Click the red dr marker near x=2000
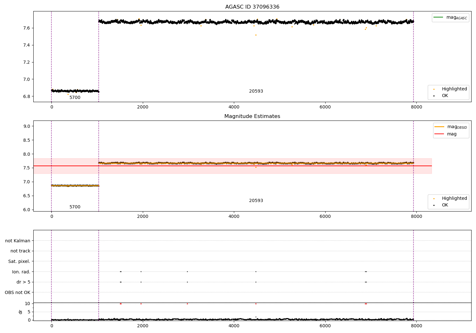This screenshot has height=333, width=476. (141, 304)
